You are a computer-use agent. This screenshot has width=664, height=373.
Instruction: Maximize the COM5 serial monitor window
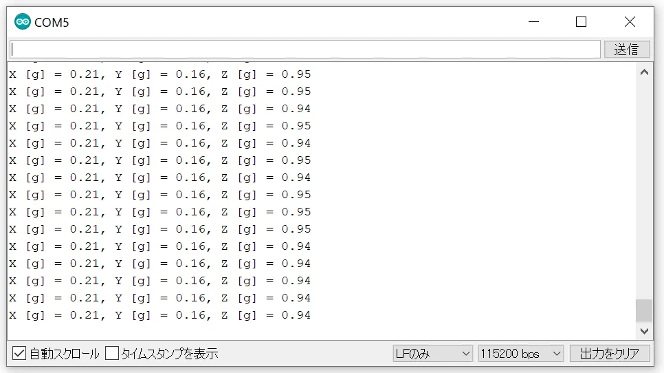point(581,22)
